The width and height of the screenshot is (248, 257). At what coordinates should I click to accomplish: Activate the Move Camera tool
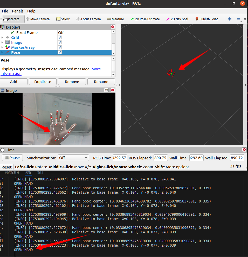click(38, 19)
